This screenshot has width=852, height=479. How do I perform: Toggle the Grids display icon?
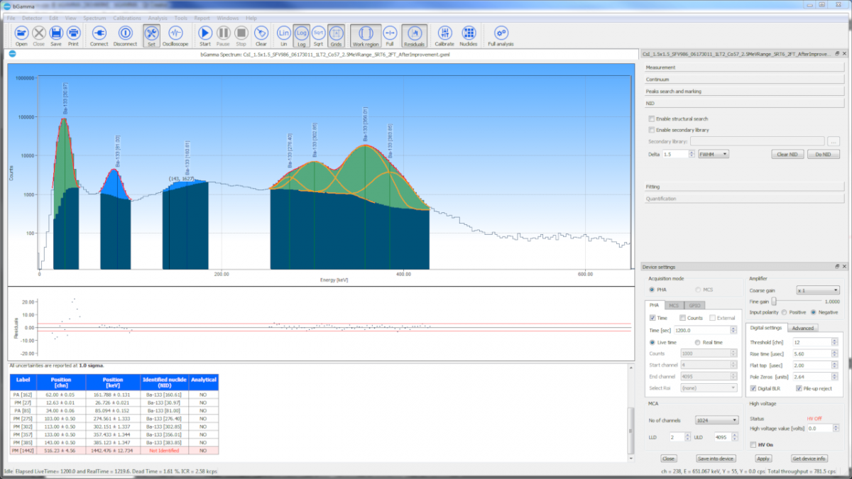tap(336, 33)
